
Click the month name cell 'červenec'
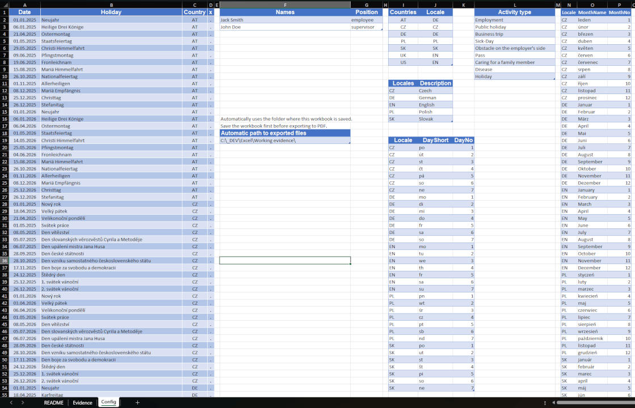click(x=592, y=62)
